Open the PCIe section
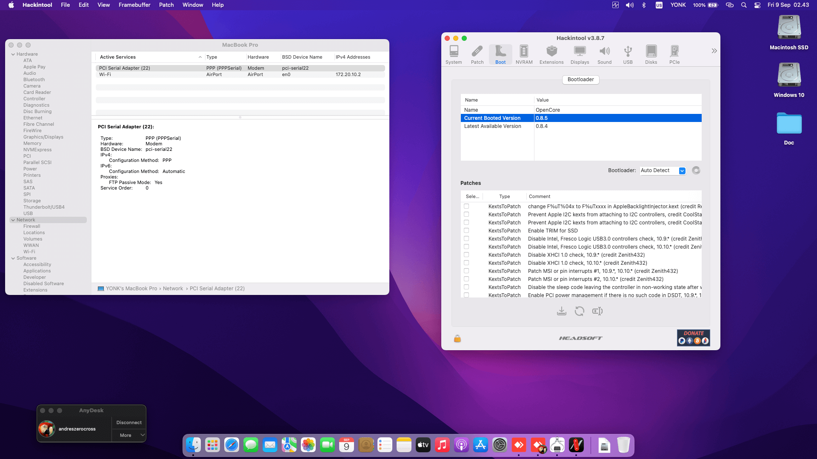 click(674, 55)
